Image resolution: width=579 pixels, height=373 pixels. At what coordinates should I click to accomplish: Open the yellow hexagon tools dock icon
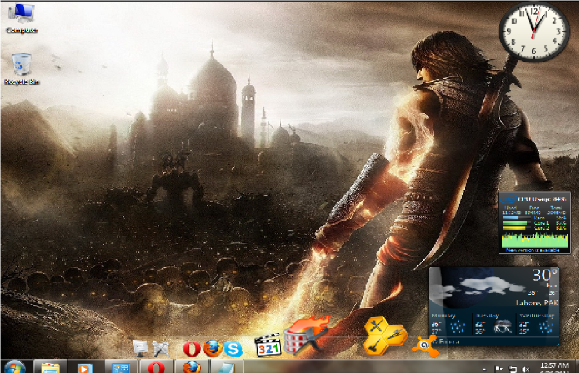(385, 336)
